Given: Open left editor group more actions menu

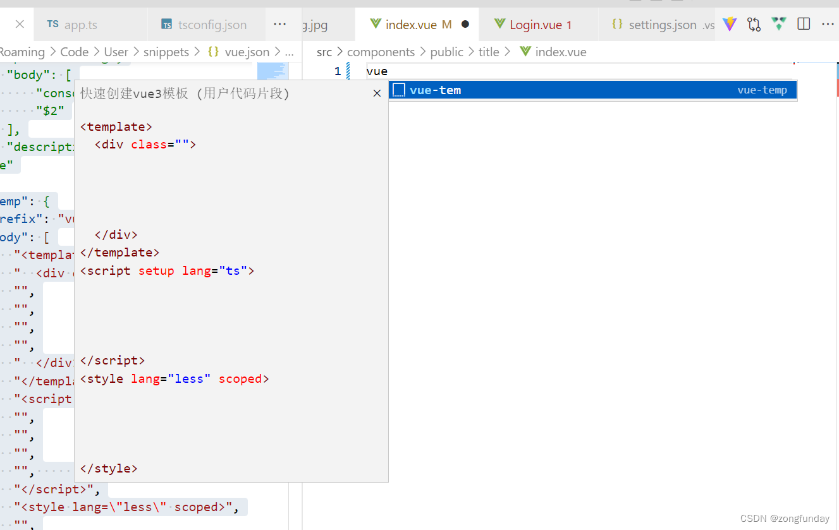Looking at the screenshot, I should coord(279,24).
